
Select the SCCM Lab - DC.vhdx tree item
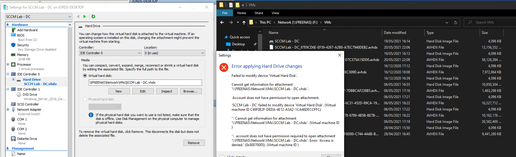[40, 84]
